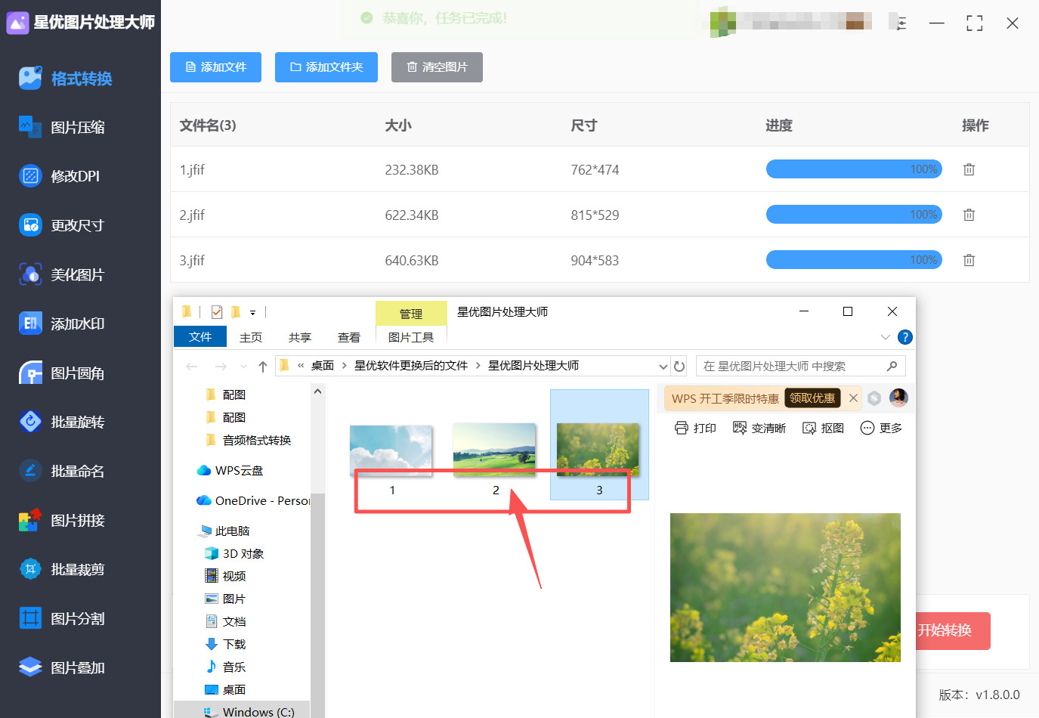Click the user avatar in the preview pane
Viewport: 1039px width, 718px height.
(x=898, y=398)
